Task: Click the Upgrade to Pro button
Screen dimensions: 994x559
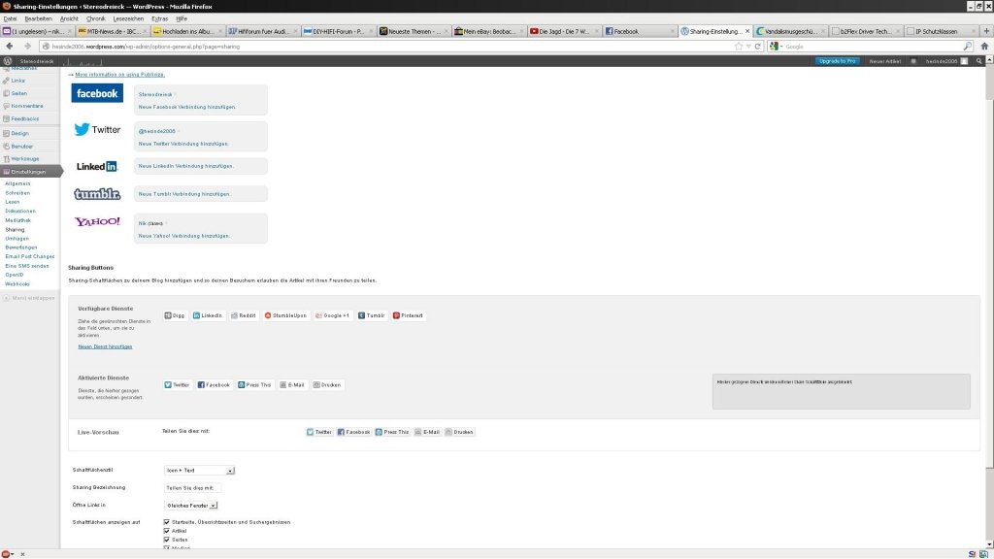Action: [x=837, y=60]
